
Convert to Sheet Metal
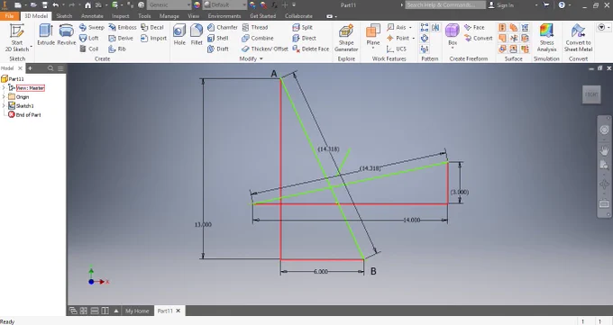point(578,38)
